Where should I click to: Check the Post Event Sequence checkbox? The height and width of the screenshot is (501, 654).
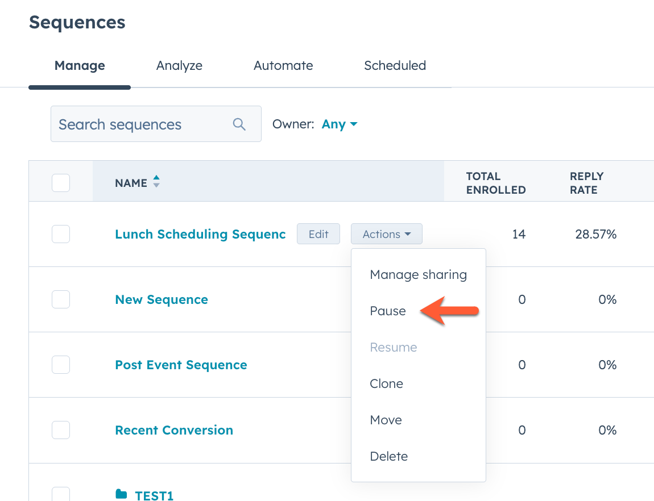click(60, 365)
